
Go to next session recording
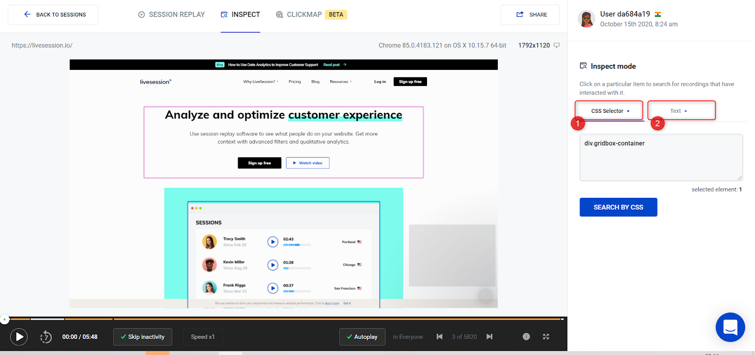489,337
